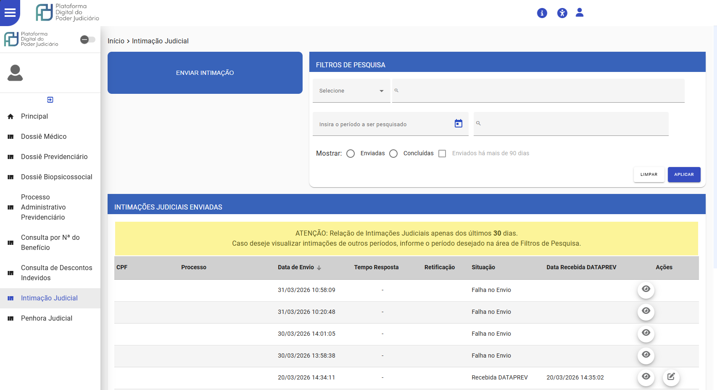Screen dimensions: 717x390
Task: Click the 20/03/2026 14:35:02 date cell
Action: click(x=575, y=378)
